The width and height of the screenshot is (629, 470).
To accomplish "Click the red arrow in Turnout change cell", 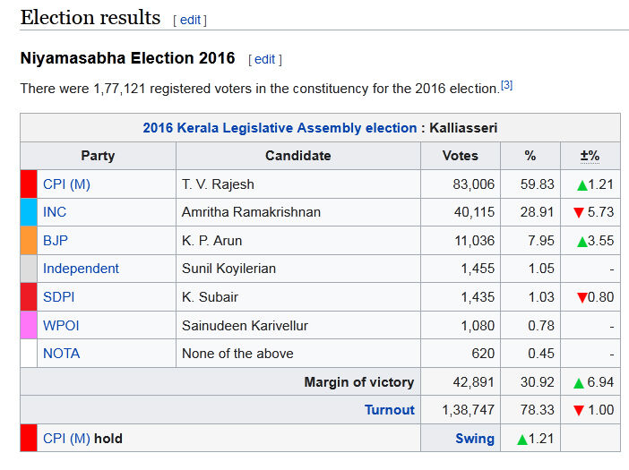I will pyautogui.click(x=579, y=411).
